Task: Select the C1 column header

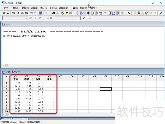Action: [16, 76]
